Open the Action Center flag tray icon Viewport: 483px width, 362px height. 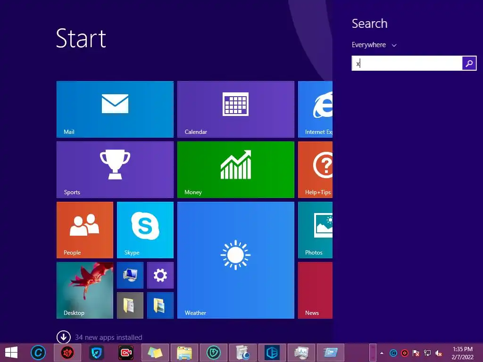tap(416, 353)
